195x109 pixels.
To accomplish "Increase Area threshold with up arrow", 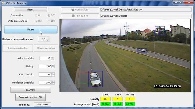I will 53,73.
